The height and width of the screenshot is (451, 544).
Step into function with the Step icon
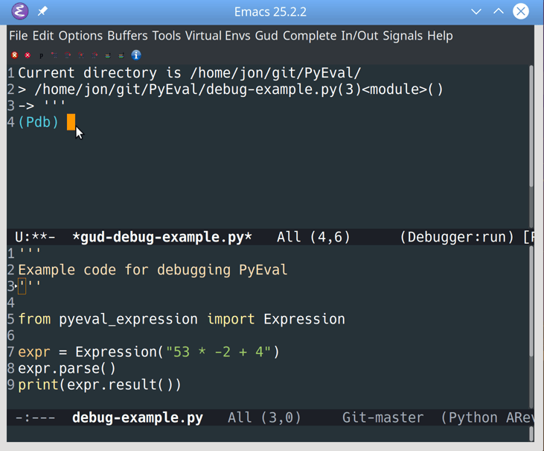(81, 55)
